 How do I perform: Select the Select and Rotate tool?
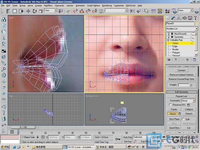coord(34,11)
